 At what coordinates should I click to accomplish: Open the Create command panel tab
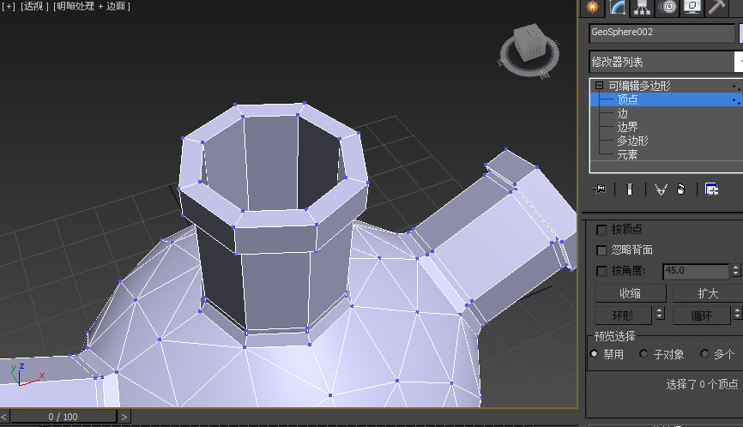(x=592, y=7)
